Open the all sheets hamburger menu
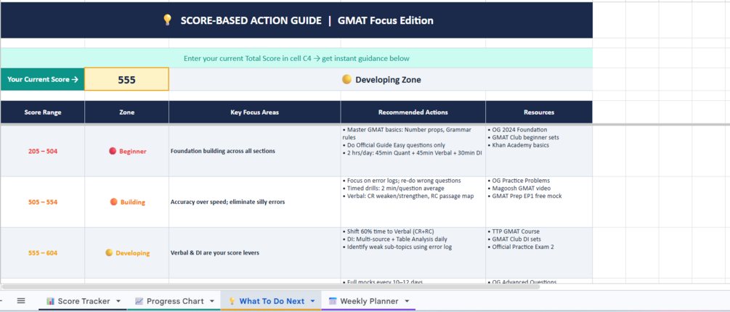Screen dimensions: 730x312 tap(21, 301)
